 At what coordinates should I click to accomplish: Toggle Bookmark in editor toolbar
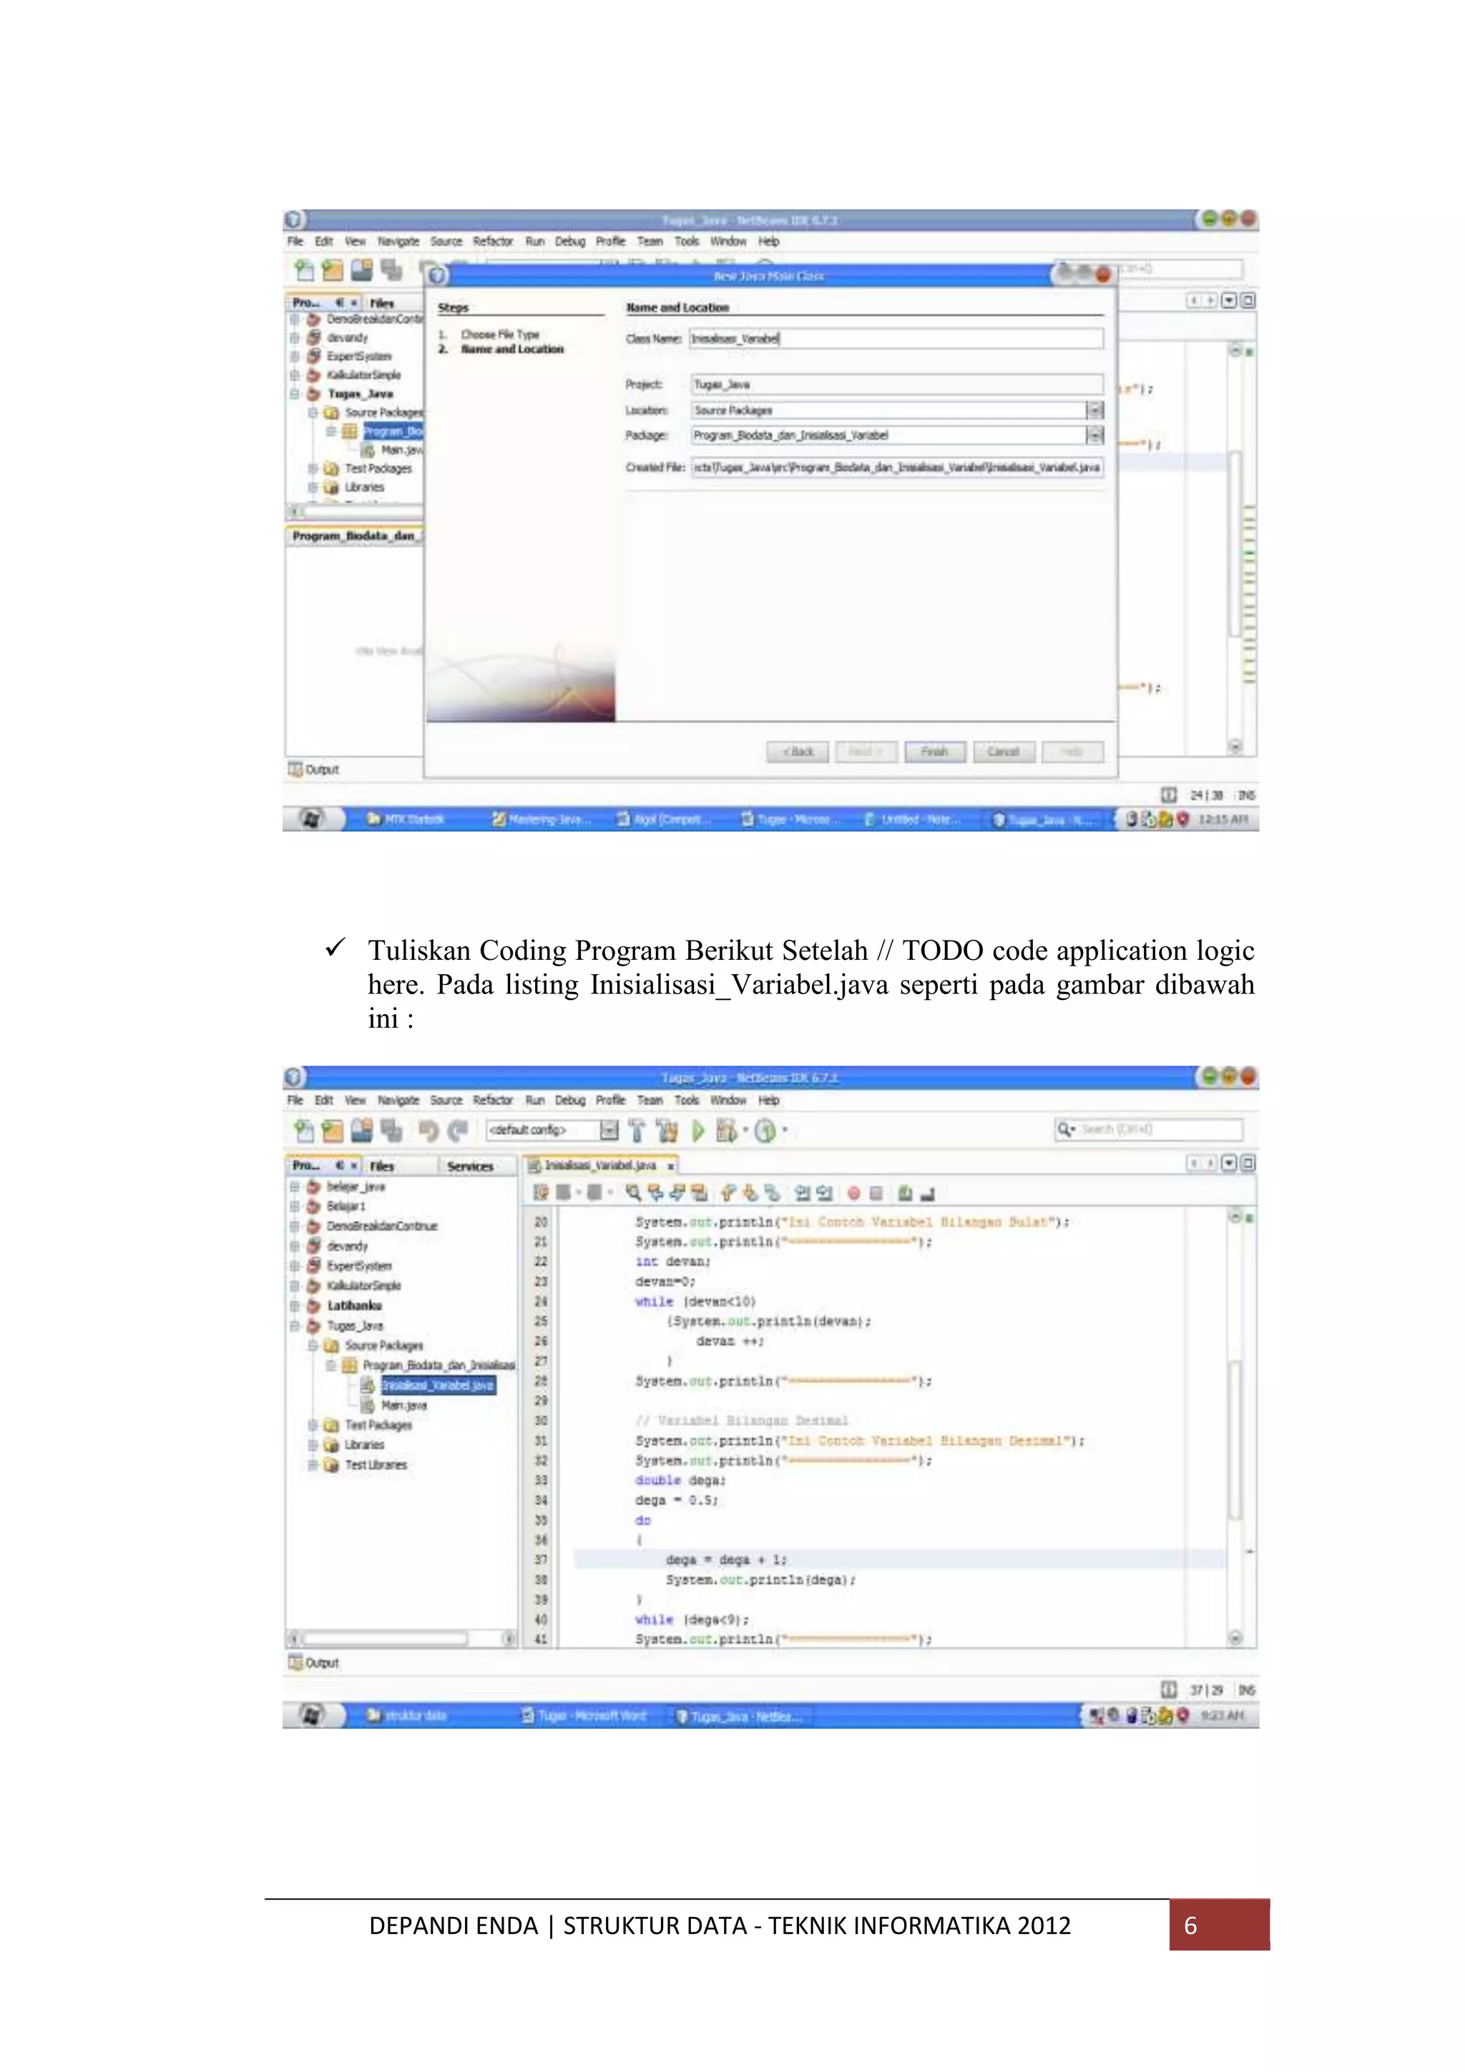point(772,1193)
